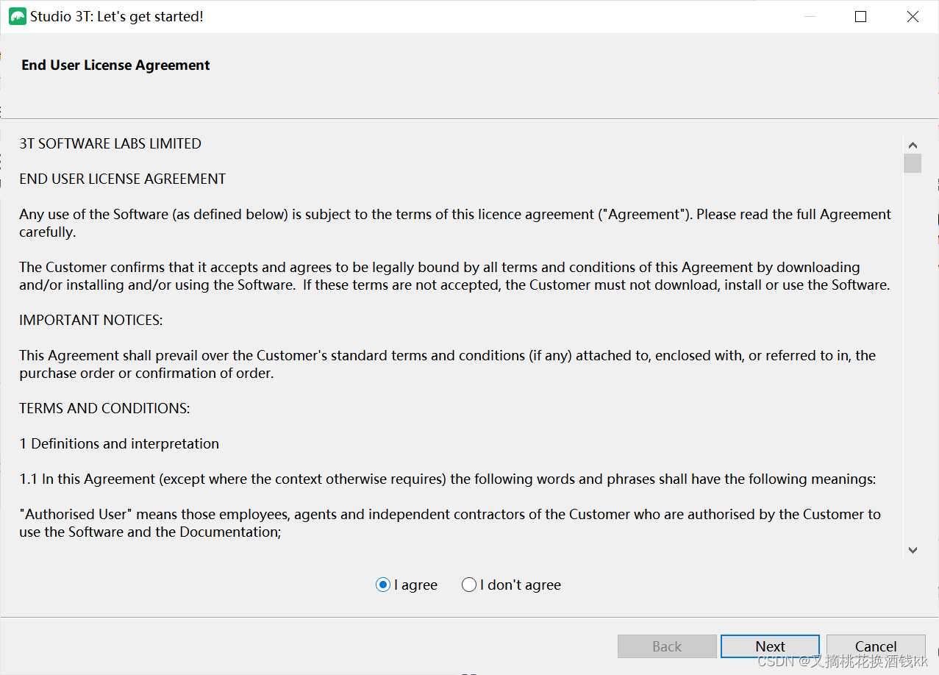Click the license scroll up arrow
Image resolution: width=939 pixels, height=675 pixels.
(913, 146)
